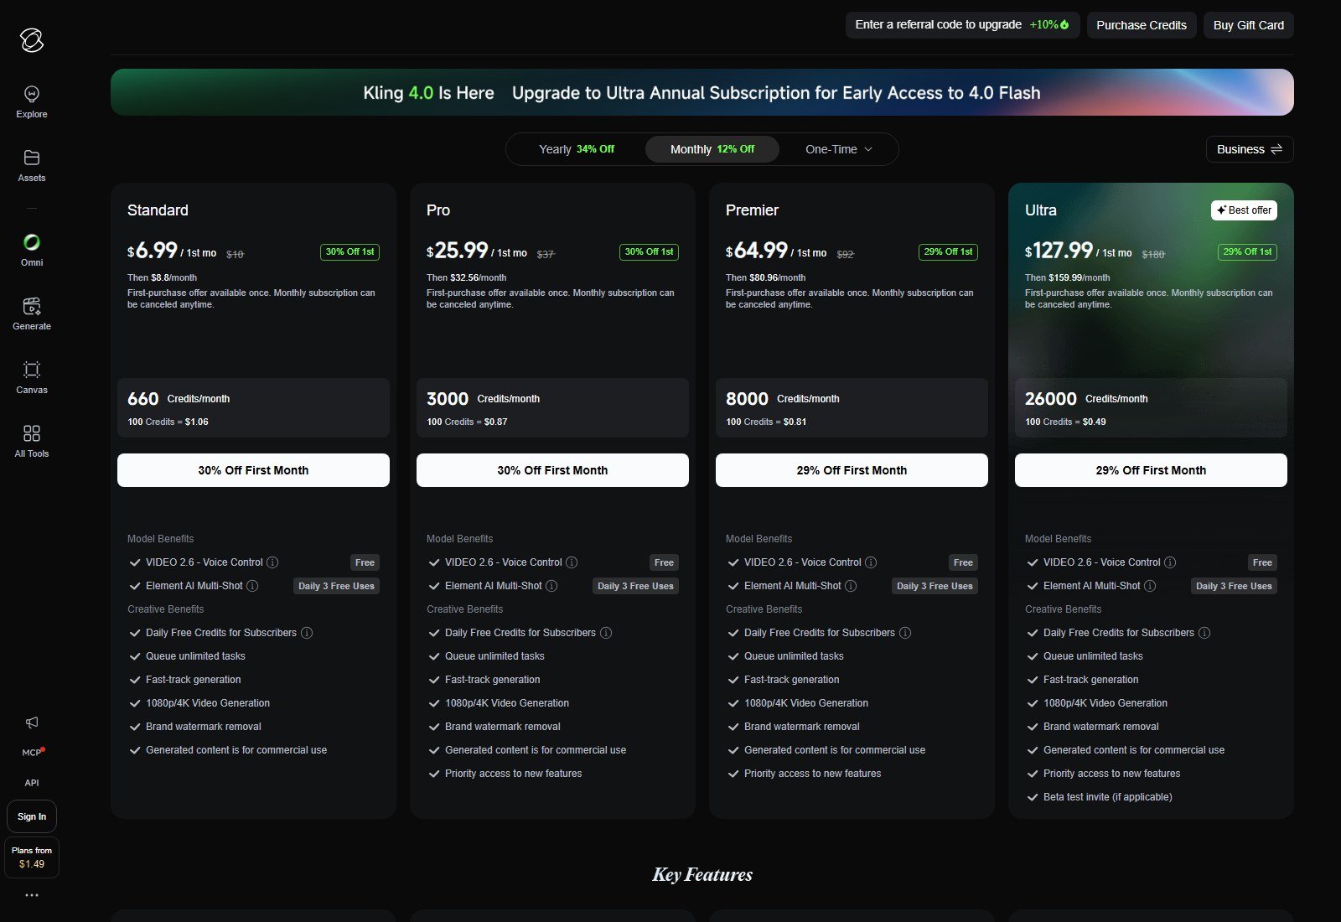Click Ultra Beta test invite text
The image size is (1341, 922).
coord(1107,797)
